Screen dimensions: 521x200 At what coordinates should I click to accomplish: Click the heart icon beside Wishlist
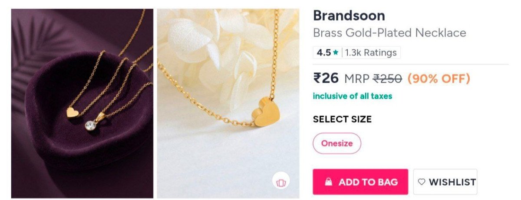click(x=422, y=182)
